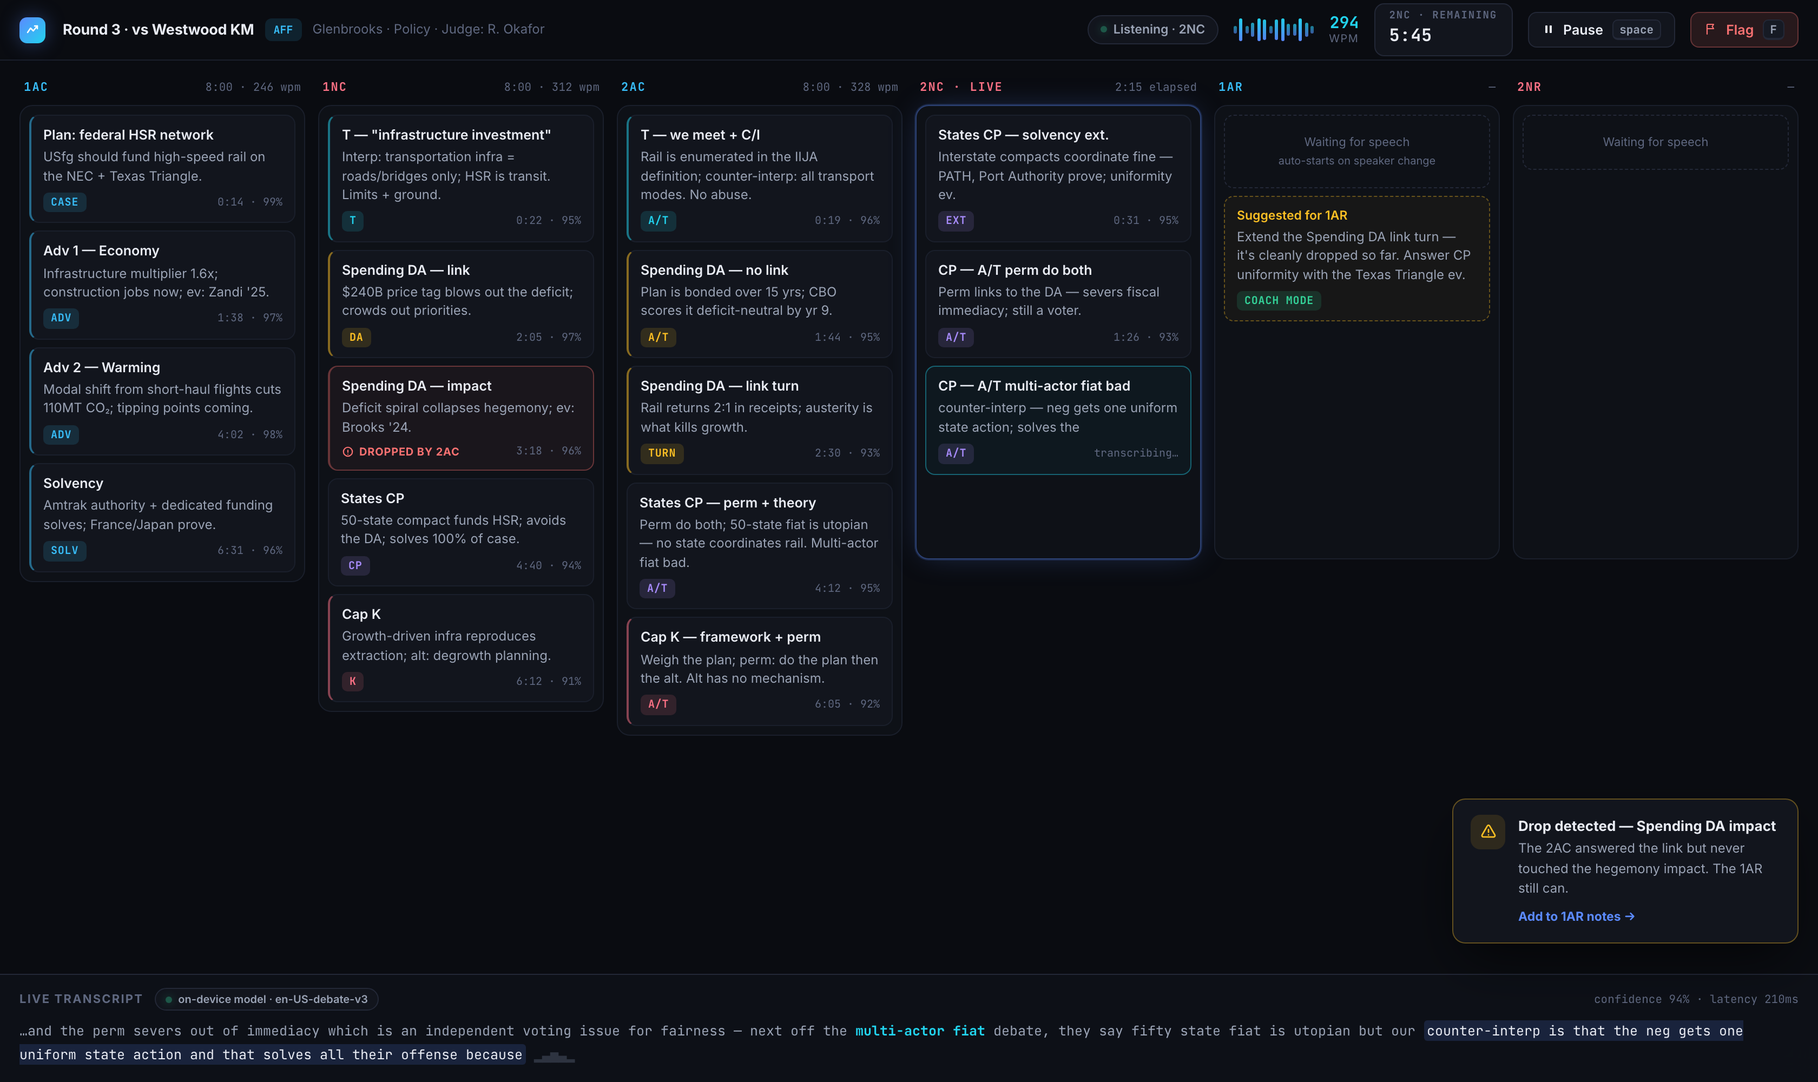Open the States CP card in 1NC
This screenshot has width=1818, height=1082.
point(461,532)
